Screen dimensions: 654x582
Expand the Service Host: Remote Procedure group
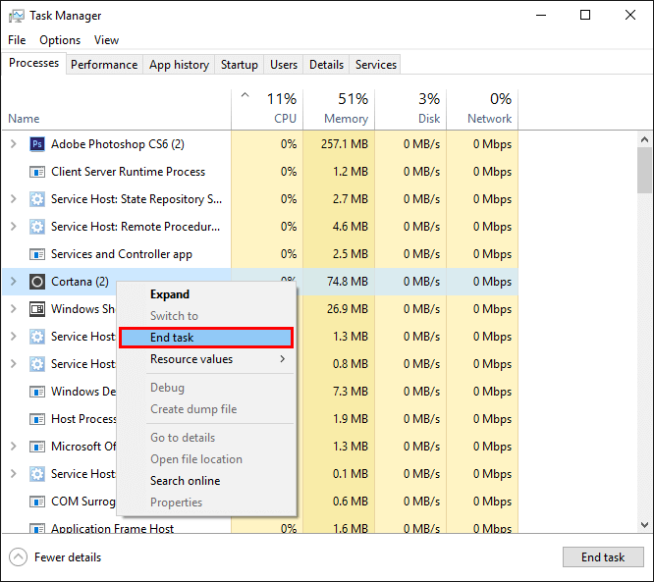click(x=14, y=227)
